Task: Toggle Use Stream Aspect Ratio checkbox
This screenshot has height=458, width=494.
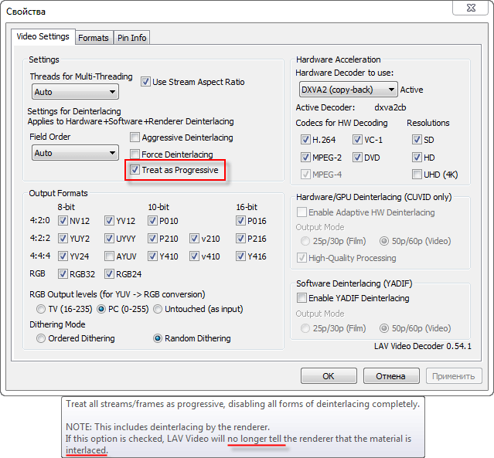Action: (x=145, y=82)
